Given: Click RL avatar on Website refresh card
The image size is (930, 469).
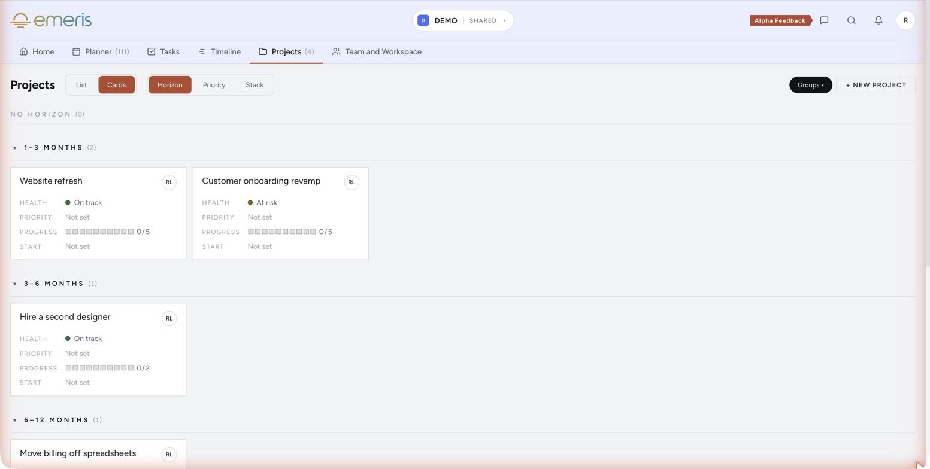Looking at the screenshot, I should 169,182.
